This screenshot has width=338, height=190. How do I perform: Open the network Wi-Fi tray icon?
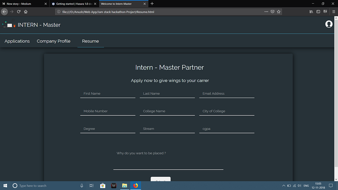click(294, 186)
